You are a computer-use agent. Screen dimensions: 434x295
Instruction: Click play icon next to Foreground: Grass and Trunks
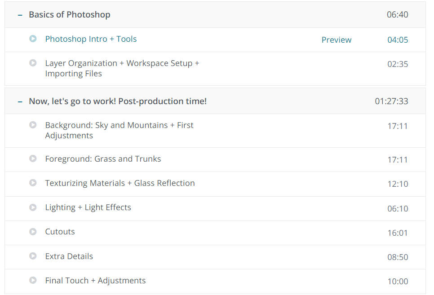pos(33,159)
